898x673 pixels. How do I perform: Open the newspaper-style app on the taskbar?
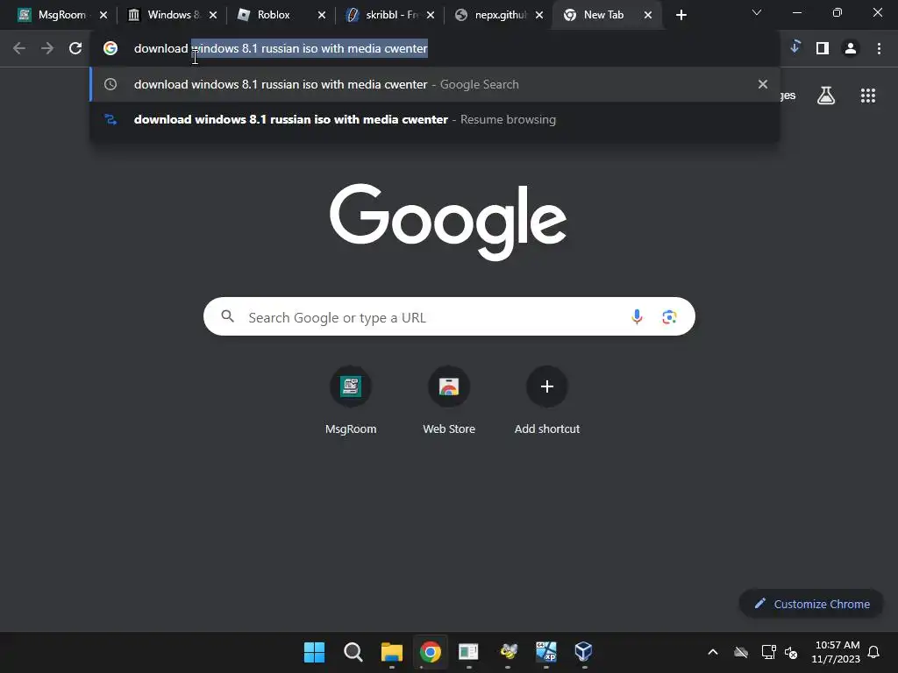click(x=468, y=652)
